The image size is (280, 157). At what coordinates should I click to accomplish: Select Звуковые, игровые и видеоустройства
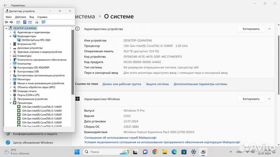[x=39, y=52]
